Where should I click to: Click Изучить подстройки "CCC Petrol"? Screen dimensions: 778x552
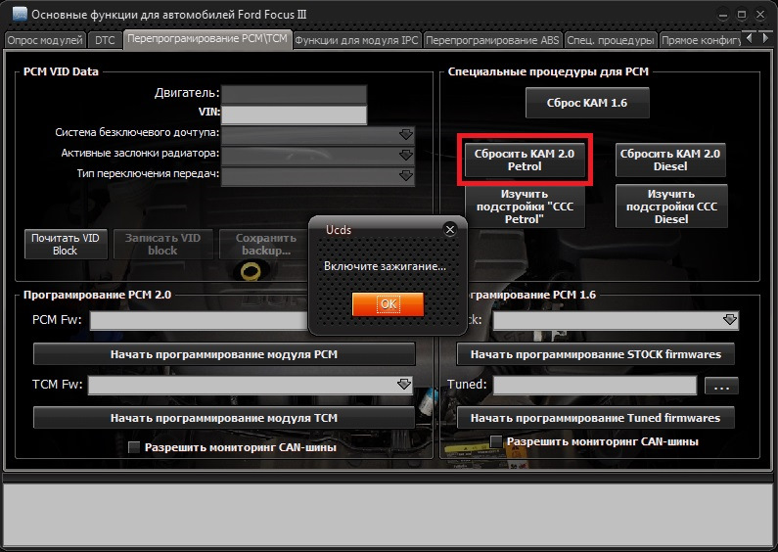pos(525,206)
